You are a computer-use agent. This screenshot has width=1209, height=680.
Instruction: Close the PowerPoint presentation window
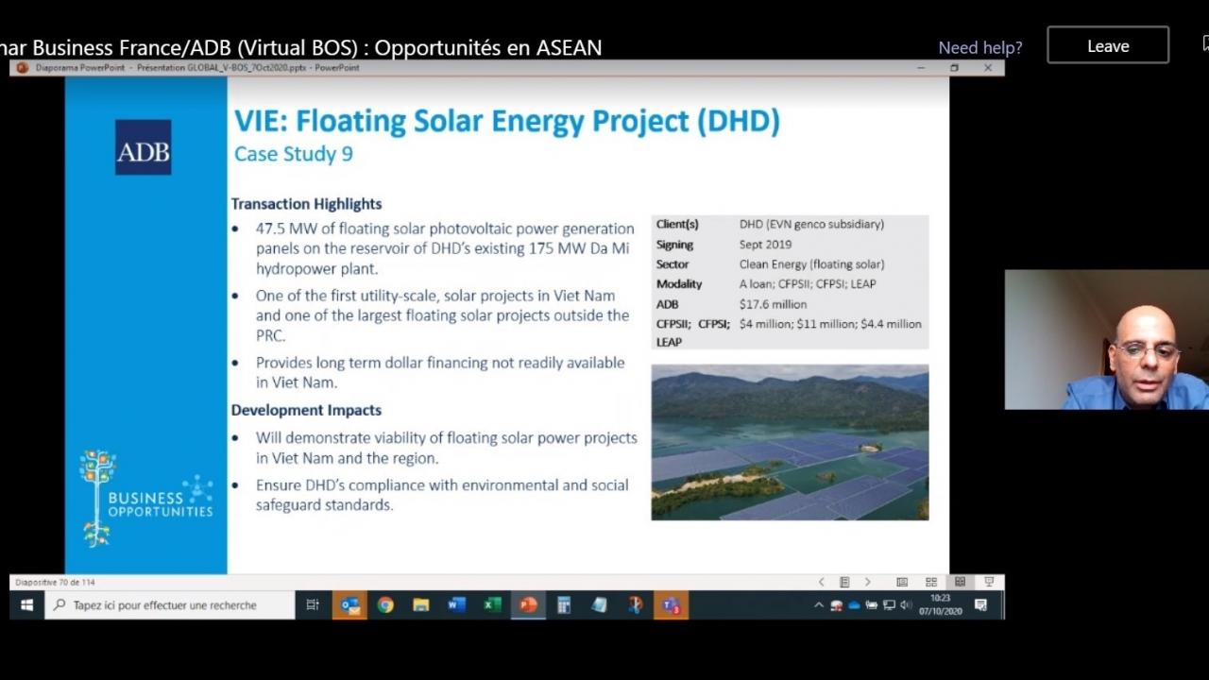click(x=988, y=68)
